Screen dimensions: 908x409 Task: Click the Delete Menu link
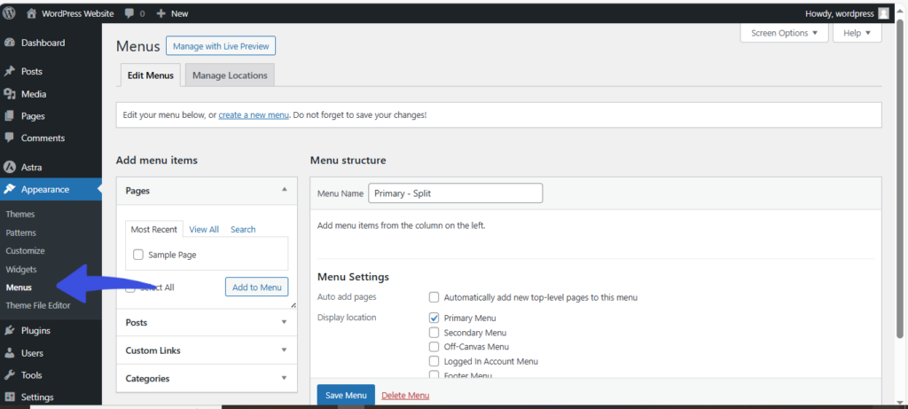pyautogui.click(x=405, y=396)
